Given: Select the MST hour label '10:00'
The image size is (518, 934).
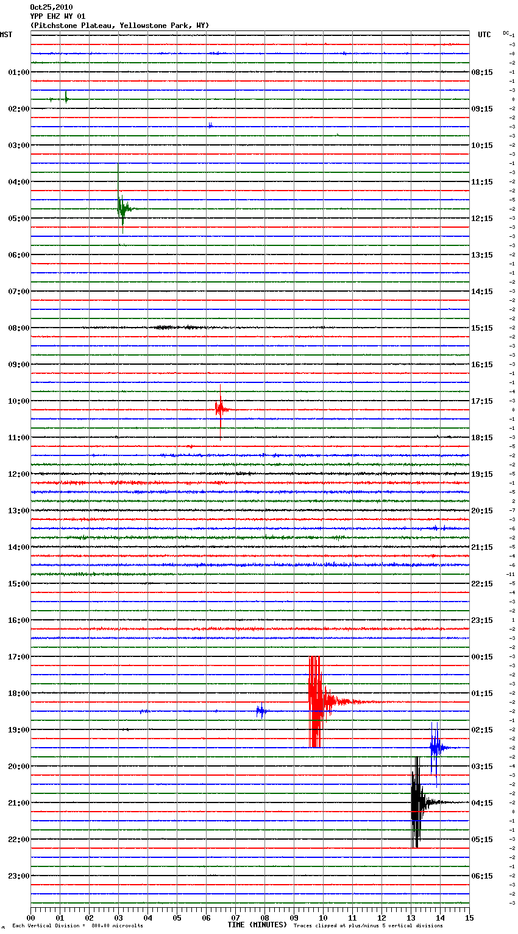Looking at the screenshot, I should click(18, 401).
